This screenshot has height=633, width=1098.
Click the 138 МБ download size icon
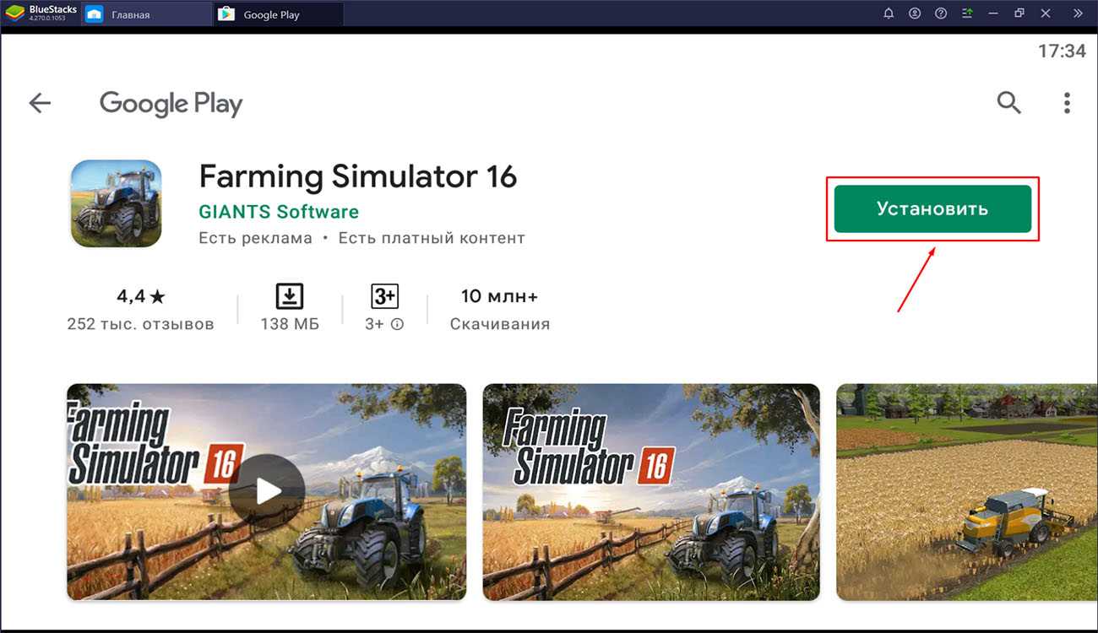[x=289, y=296]
